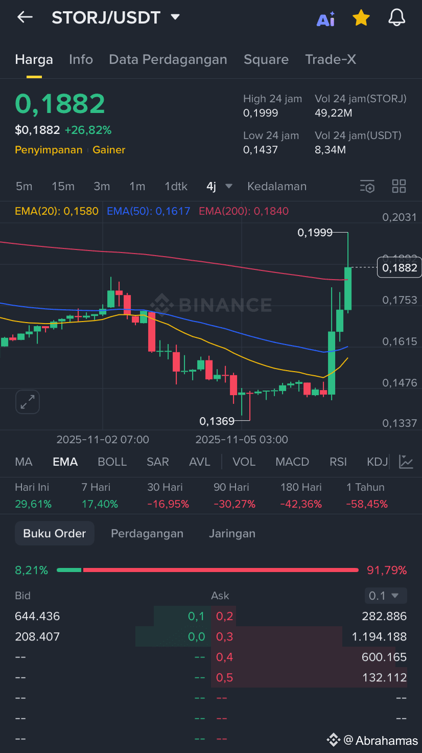Enable the MA indicator
Viewport: 422px width, 753px height.
[x=24, y=462]
